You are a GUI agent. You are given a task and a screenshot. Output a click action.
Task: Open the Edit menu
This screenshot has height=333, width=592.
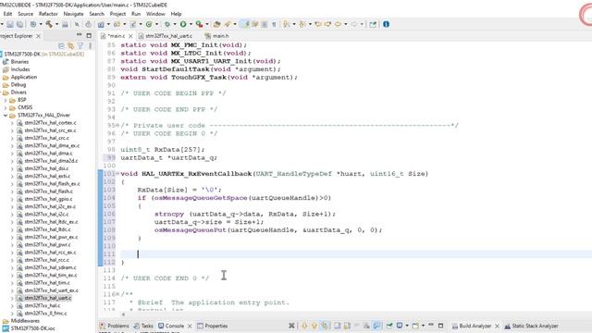[x=7, y=14]
